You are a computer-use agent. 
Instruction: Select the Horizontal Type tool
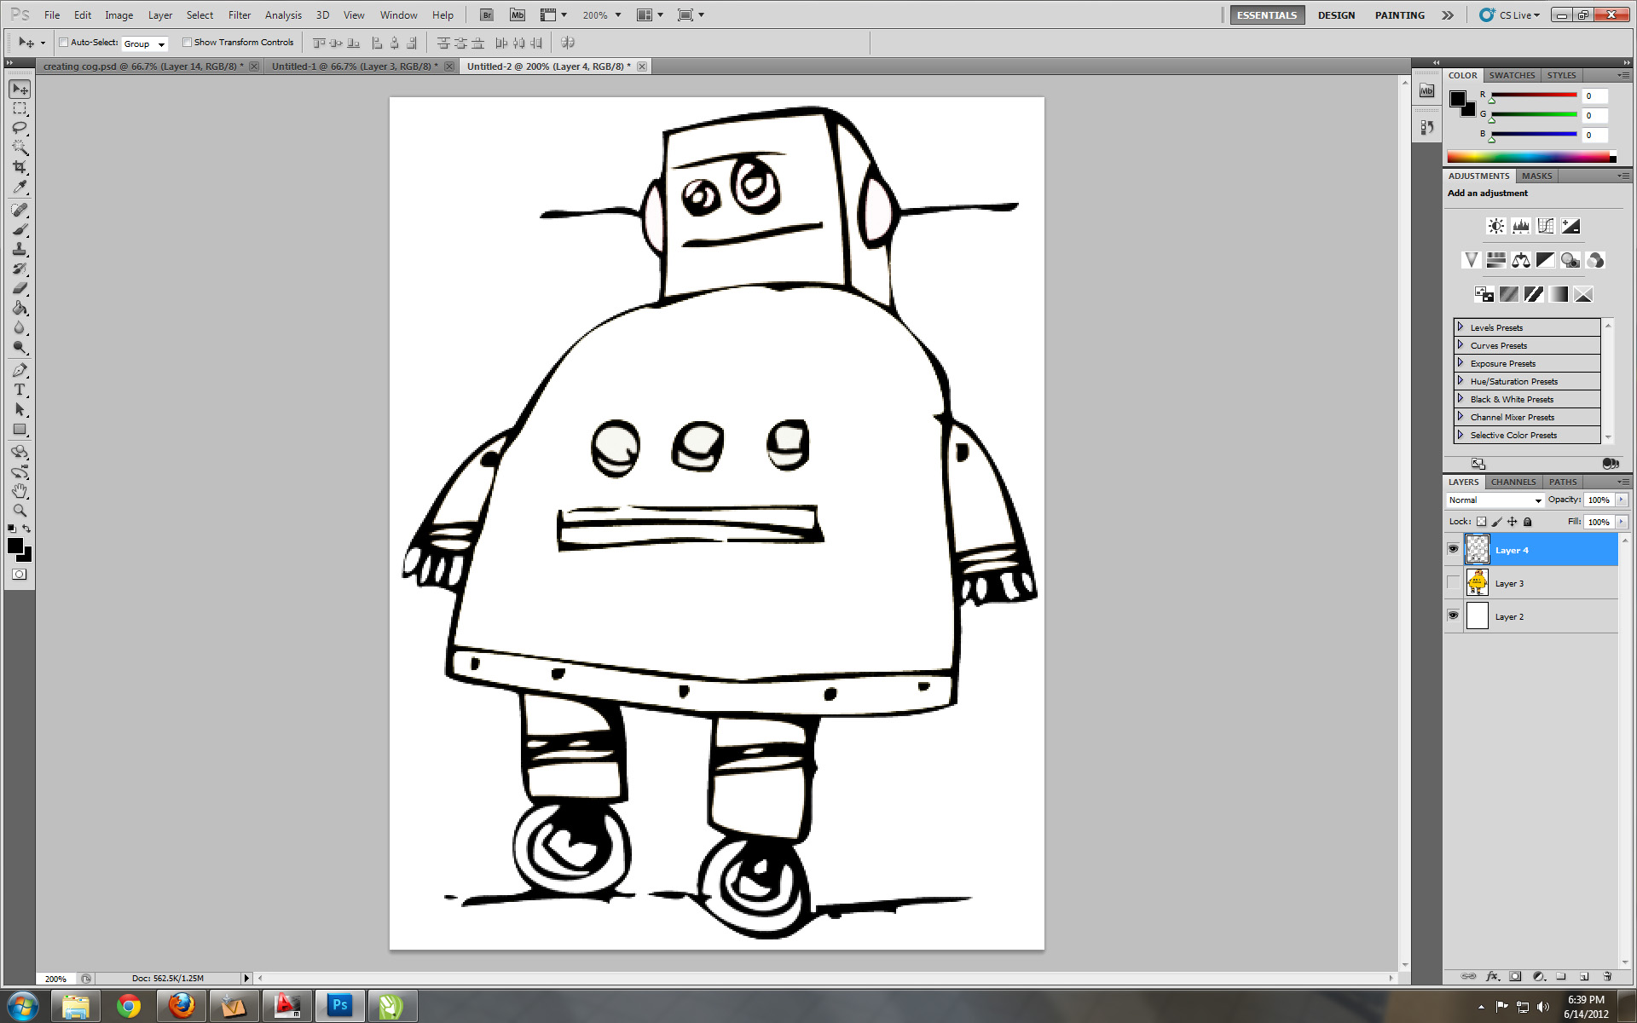(x=20, y=390)
